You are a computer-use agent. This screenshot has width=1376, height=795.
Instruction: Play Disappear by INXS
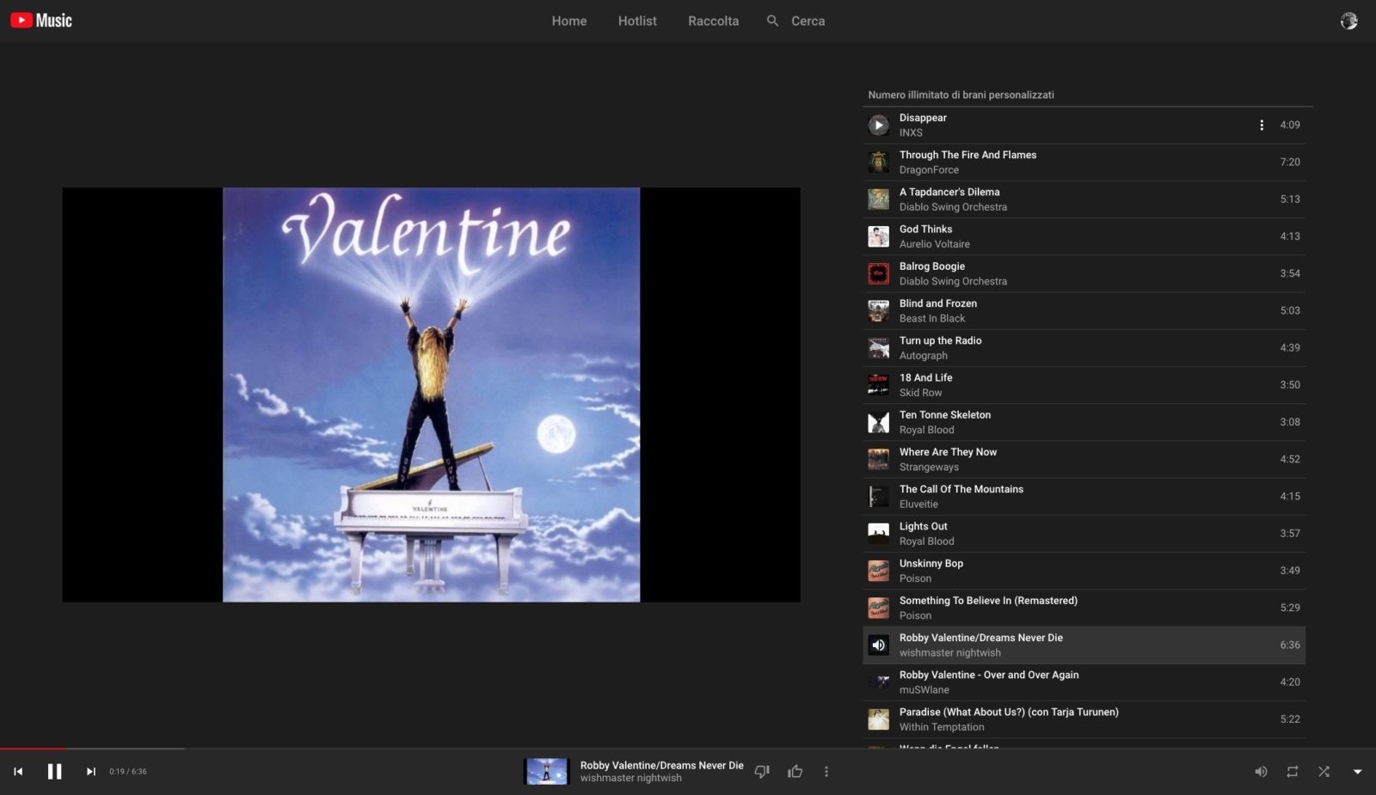[x=878, y=125]
